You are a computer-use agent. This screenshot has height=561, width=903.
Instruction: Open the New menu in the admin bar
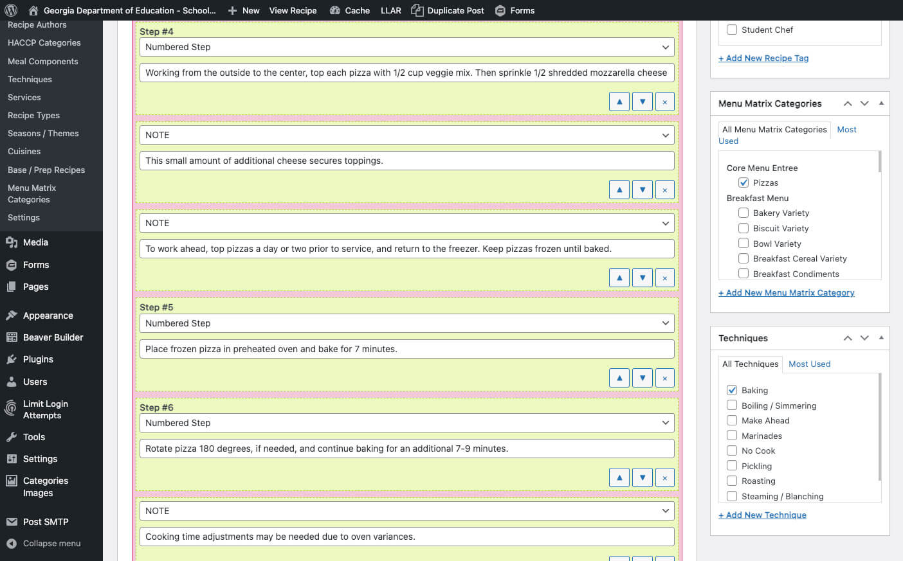(x=244, y=10)
